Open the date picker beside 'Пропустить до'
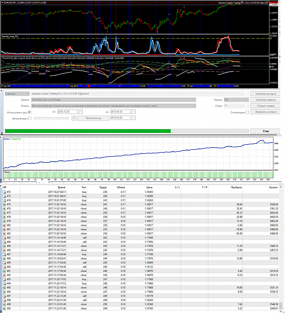The width and height of the screenshot is (286, 313). (x=133, y=118)
